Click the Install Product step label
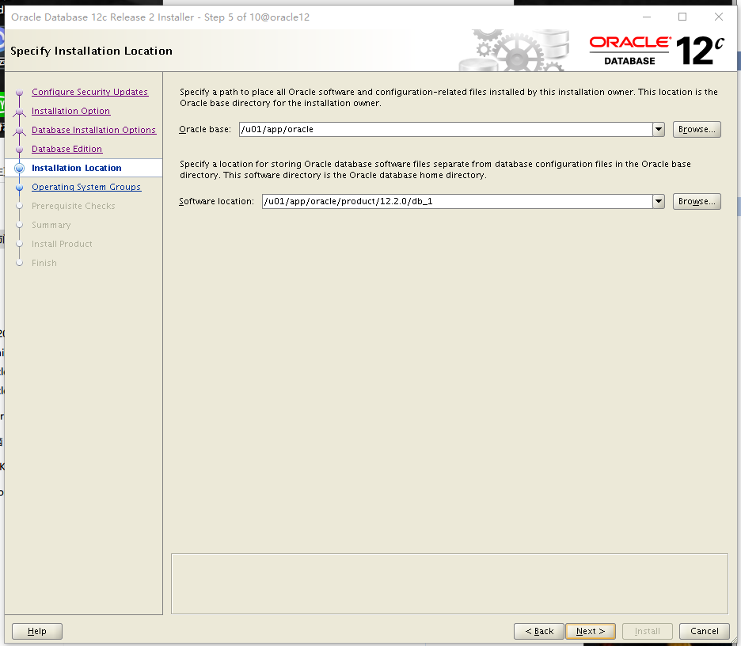 click(62, 244)
